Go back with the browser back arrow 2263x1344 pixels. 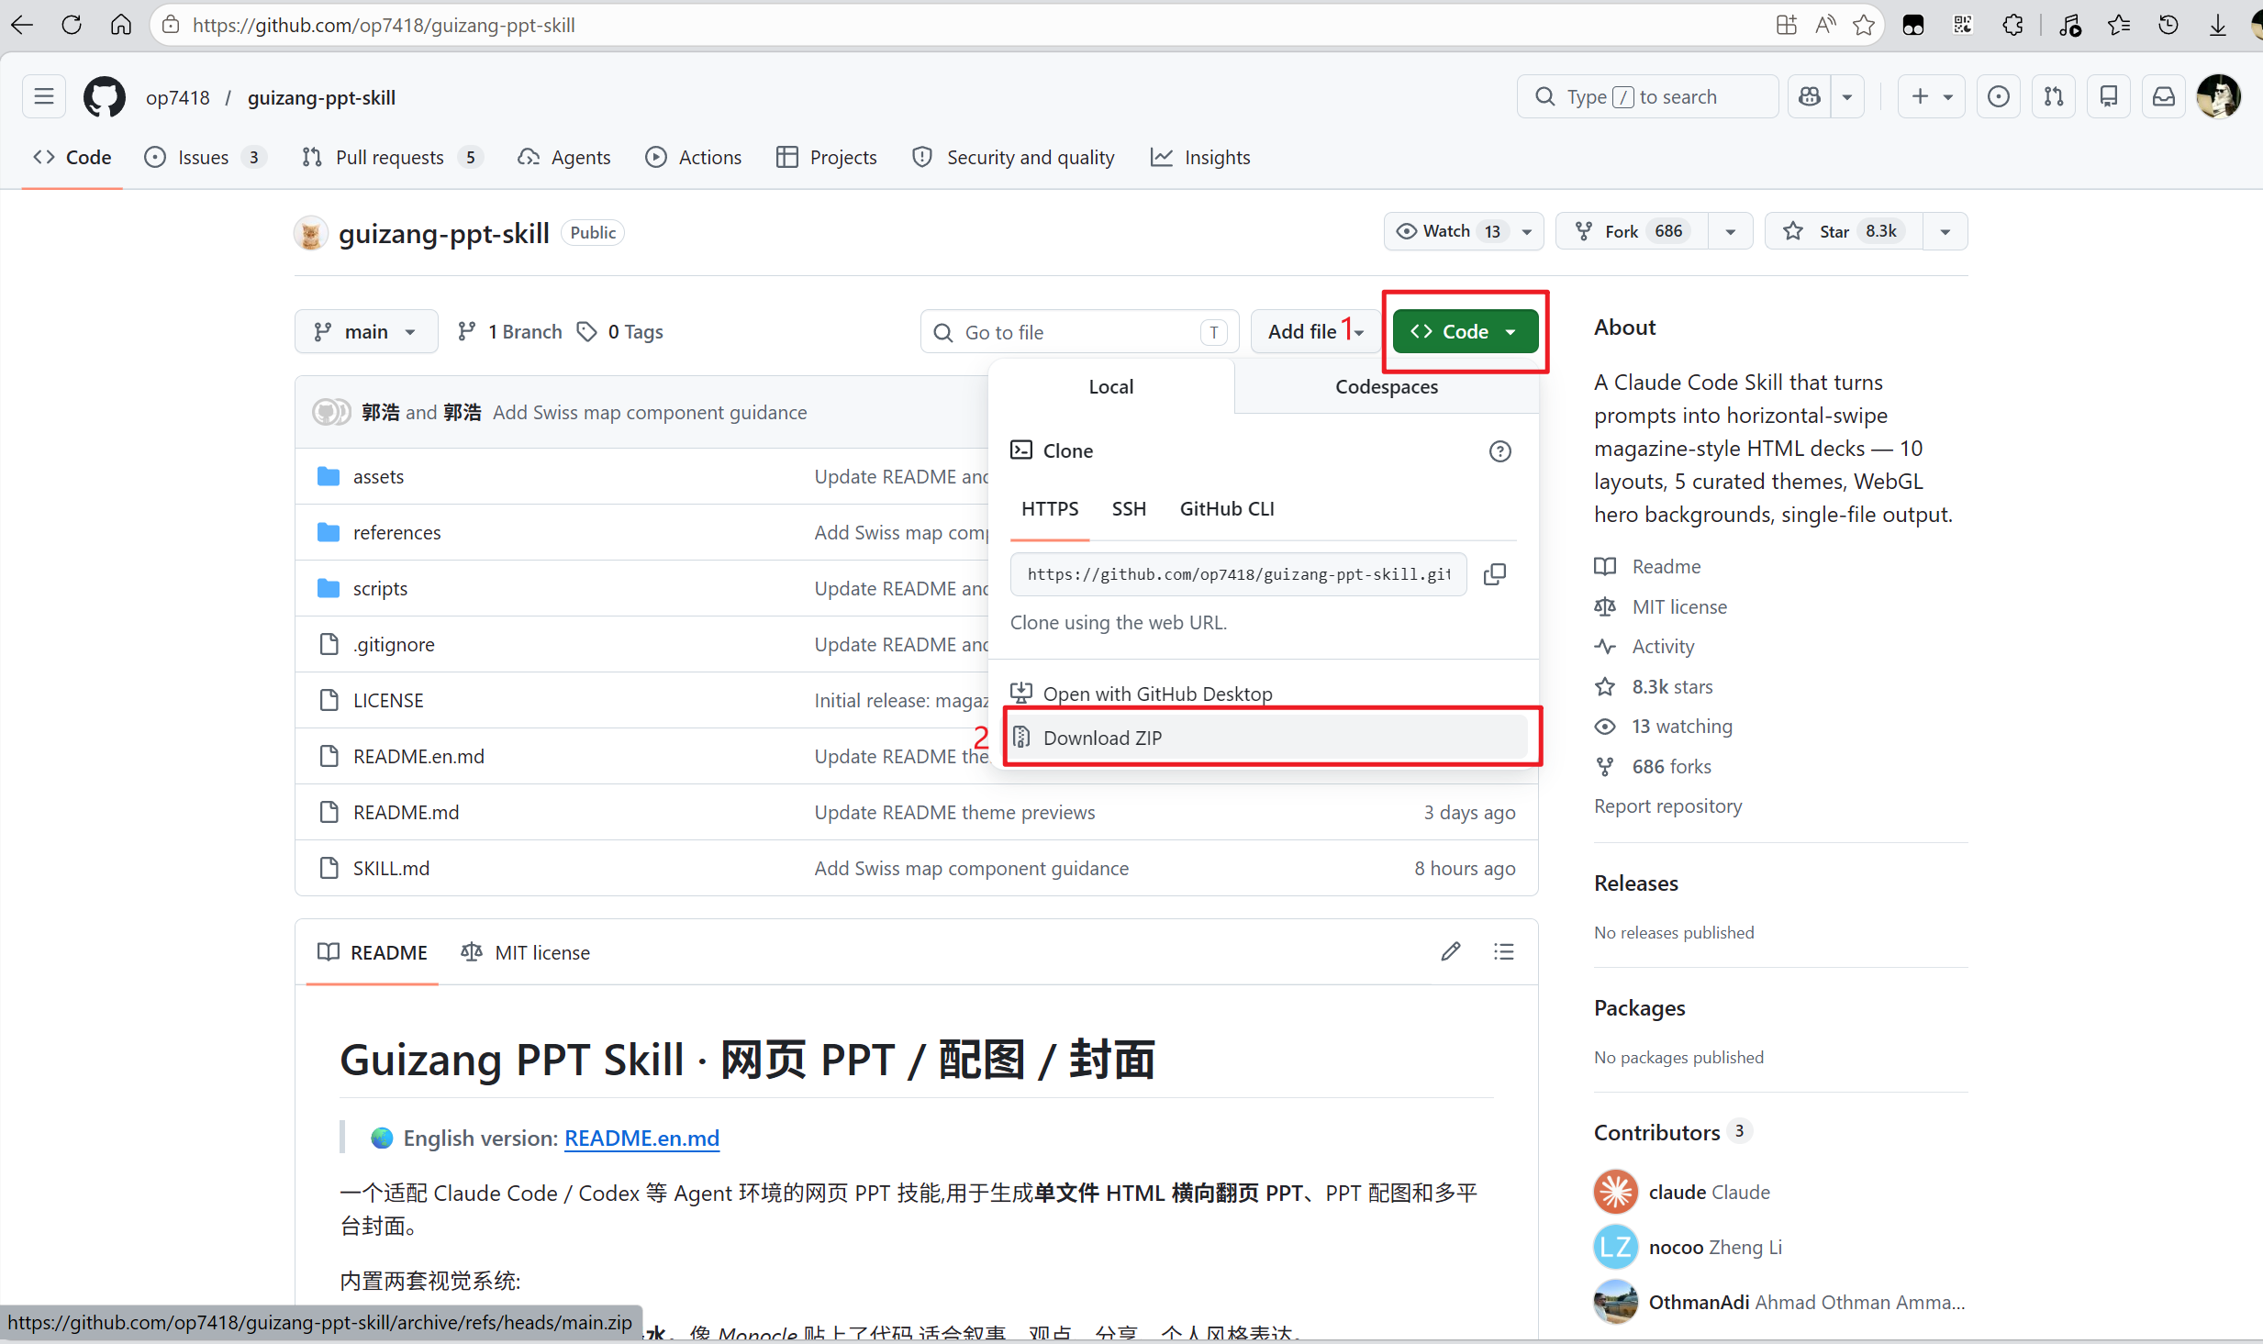(x=22, y=25)
